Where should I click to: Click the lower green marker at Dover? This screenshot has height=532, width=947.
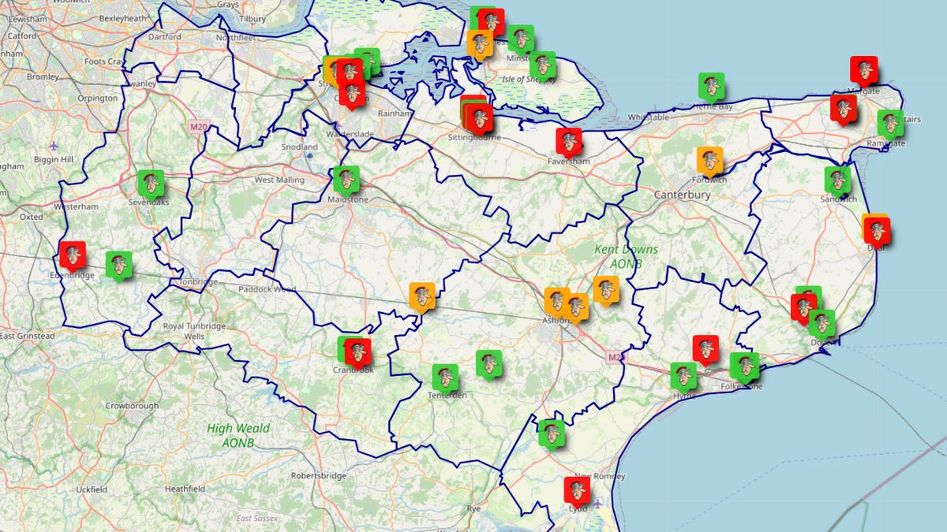tap(822, 322)
